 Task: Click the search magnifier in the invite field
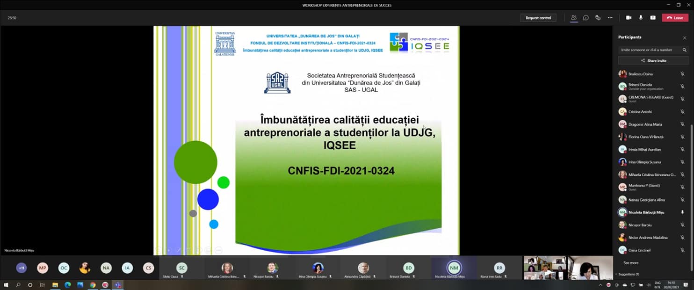[x=684, y=50]
